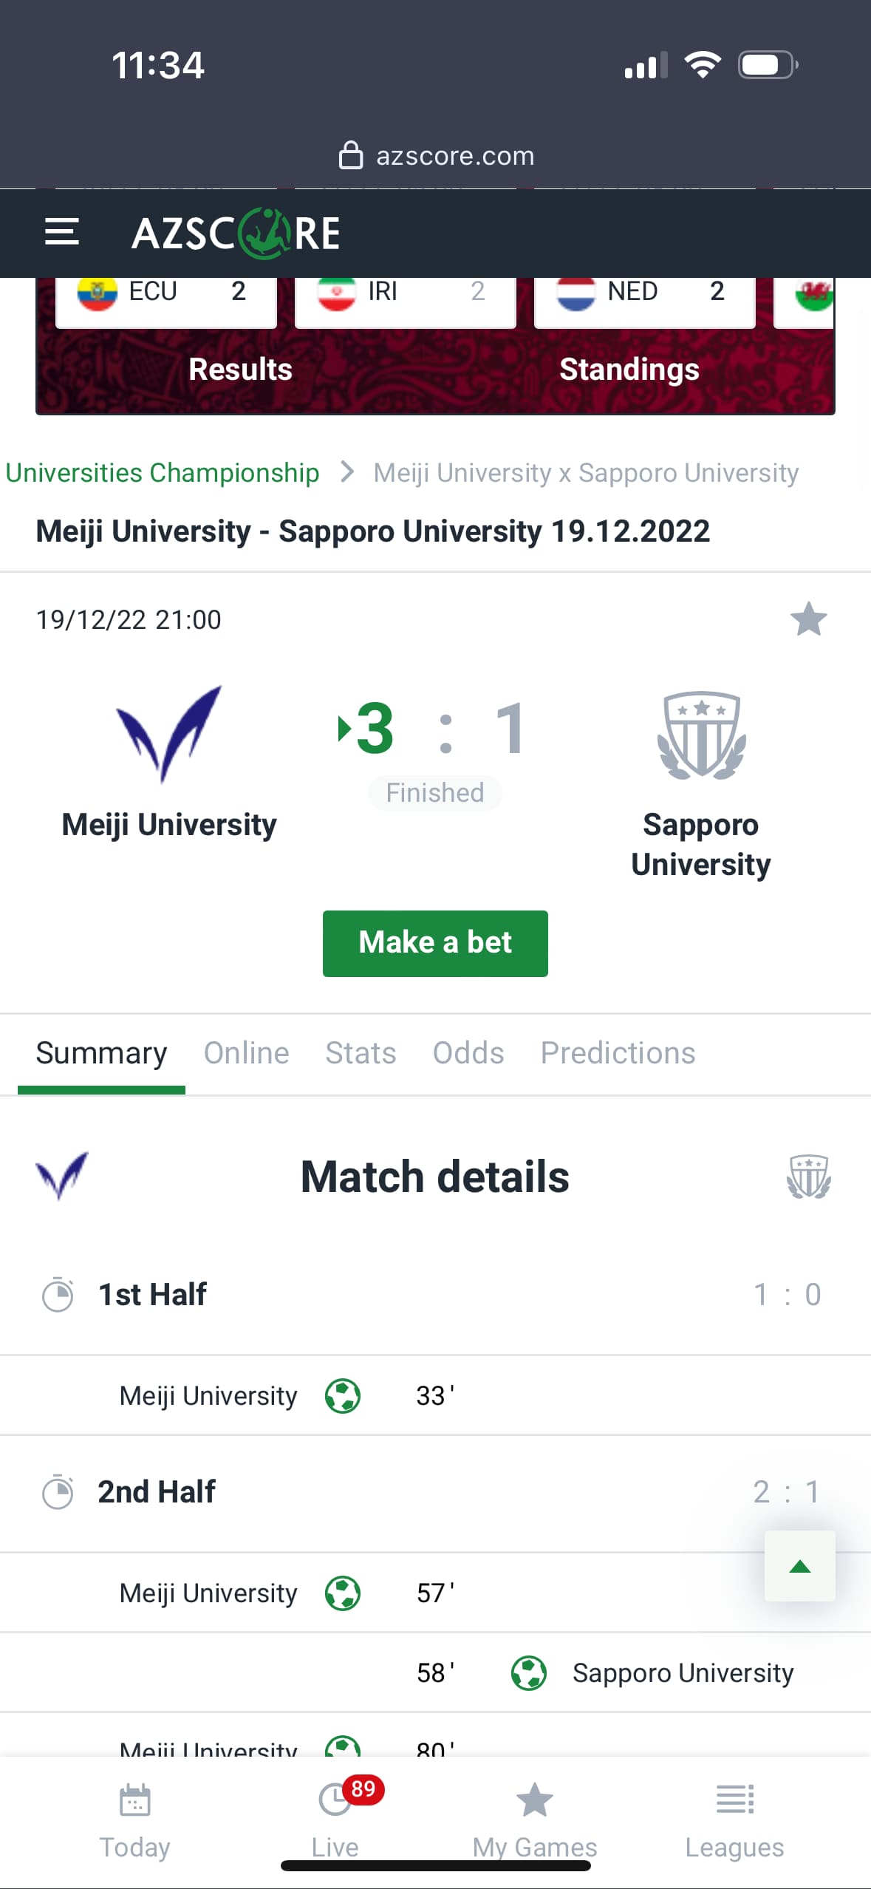The height and width of the screenshot is (1889, 871).
Task: Toggle the favorite star for this match
Action: 808,619
